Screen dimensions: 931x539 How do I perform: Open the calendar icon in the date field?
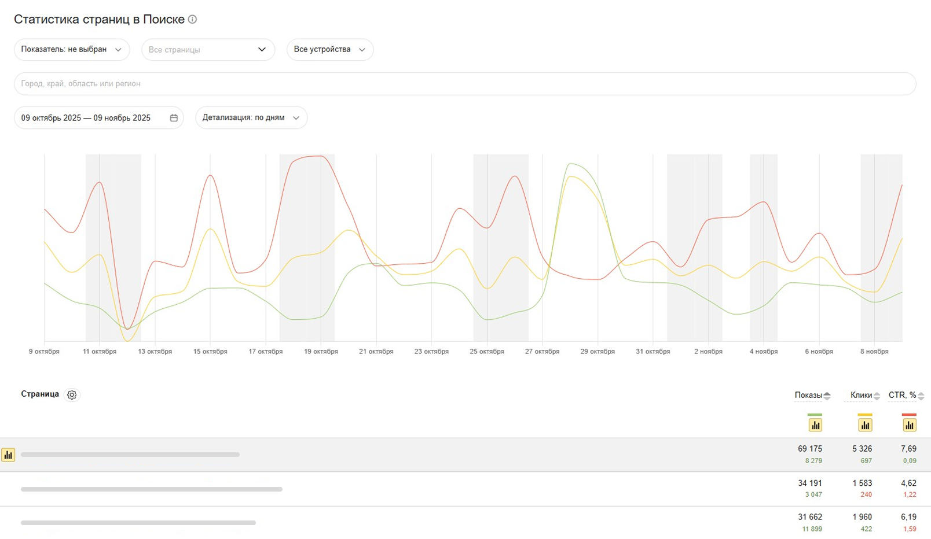[x=174, y=118]
